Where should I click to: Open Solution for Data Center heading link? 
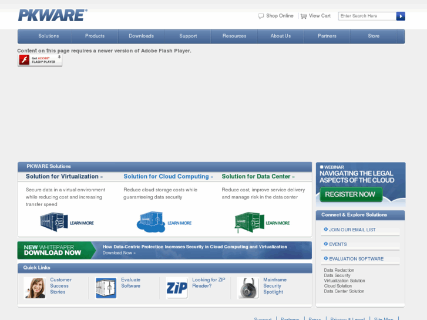(x=258, y=177)
